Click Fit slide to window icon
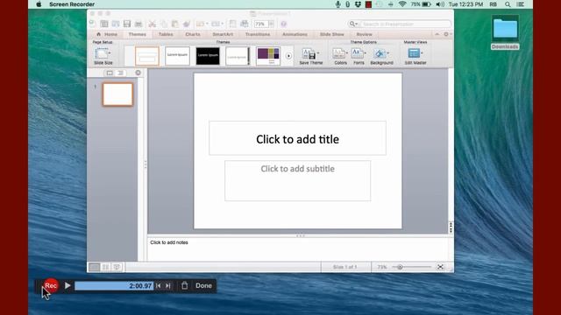This screenshot has width=561, height=315. [440, 267]
